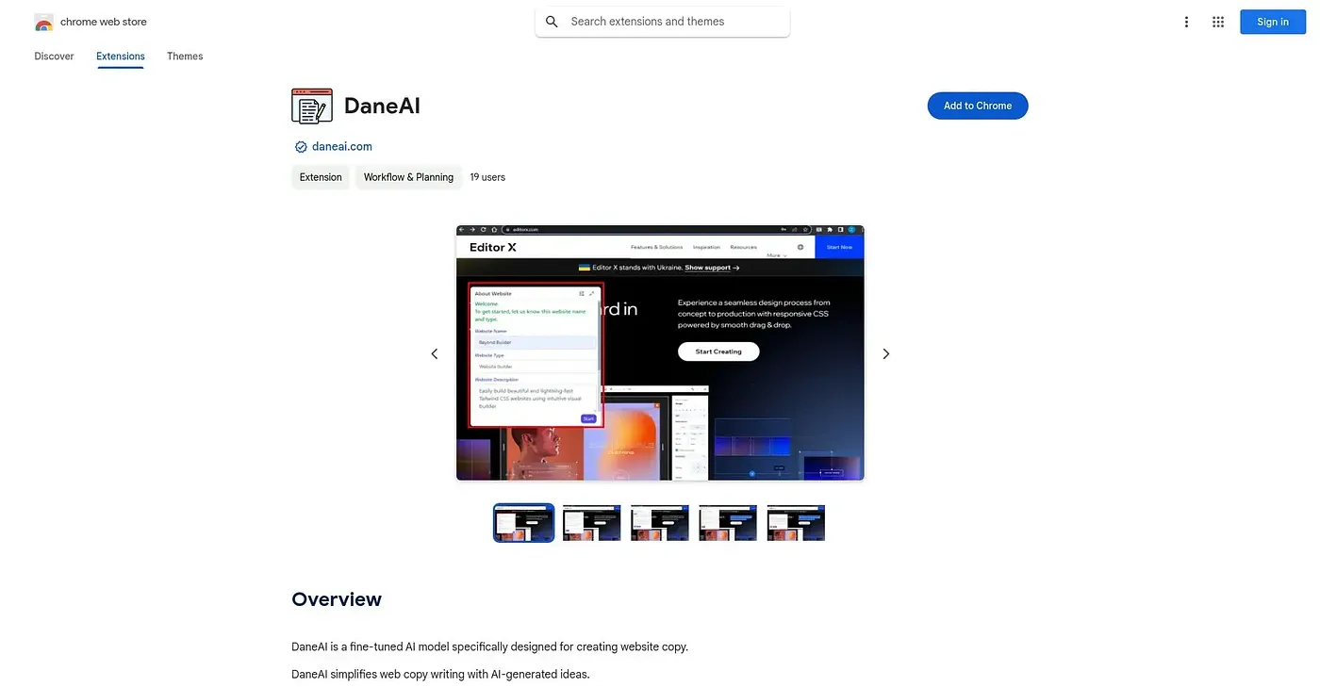Viewport: 1320px width, 687px height.
Task: Open the Google apps grid
Action: click(x=1218, y=22)
